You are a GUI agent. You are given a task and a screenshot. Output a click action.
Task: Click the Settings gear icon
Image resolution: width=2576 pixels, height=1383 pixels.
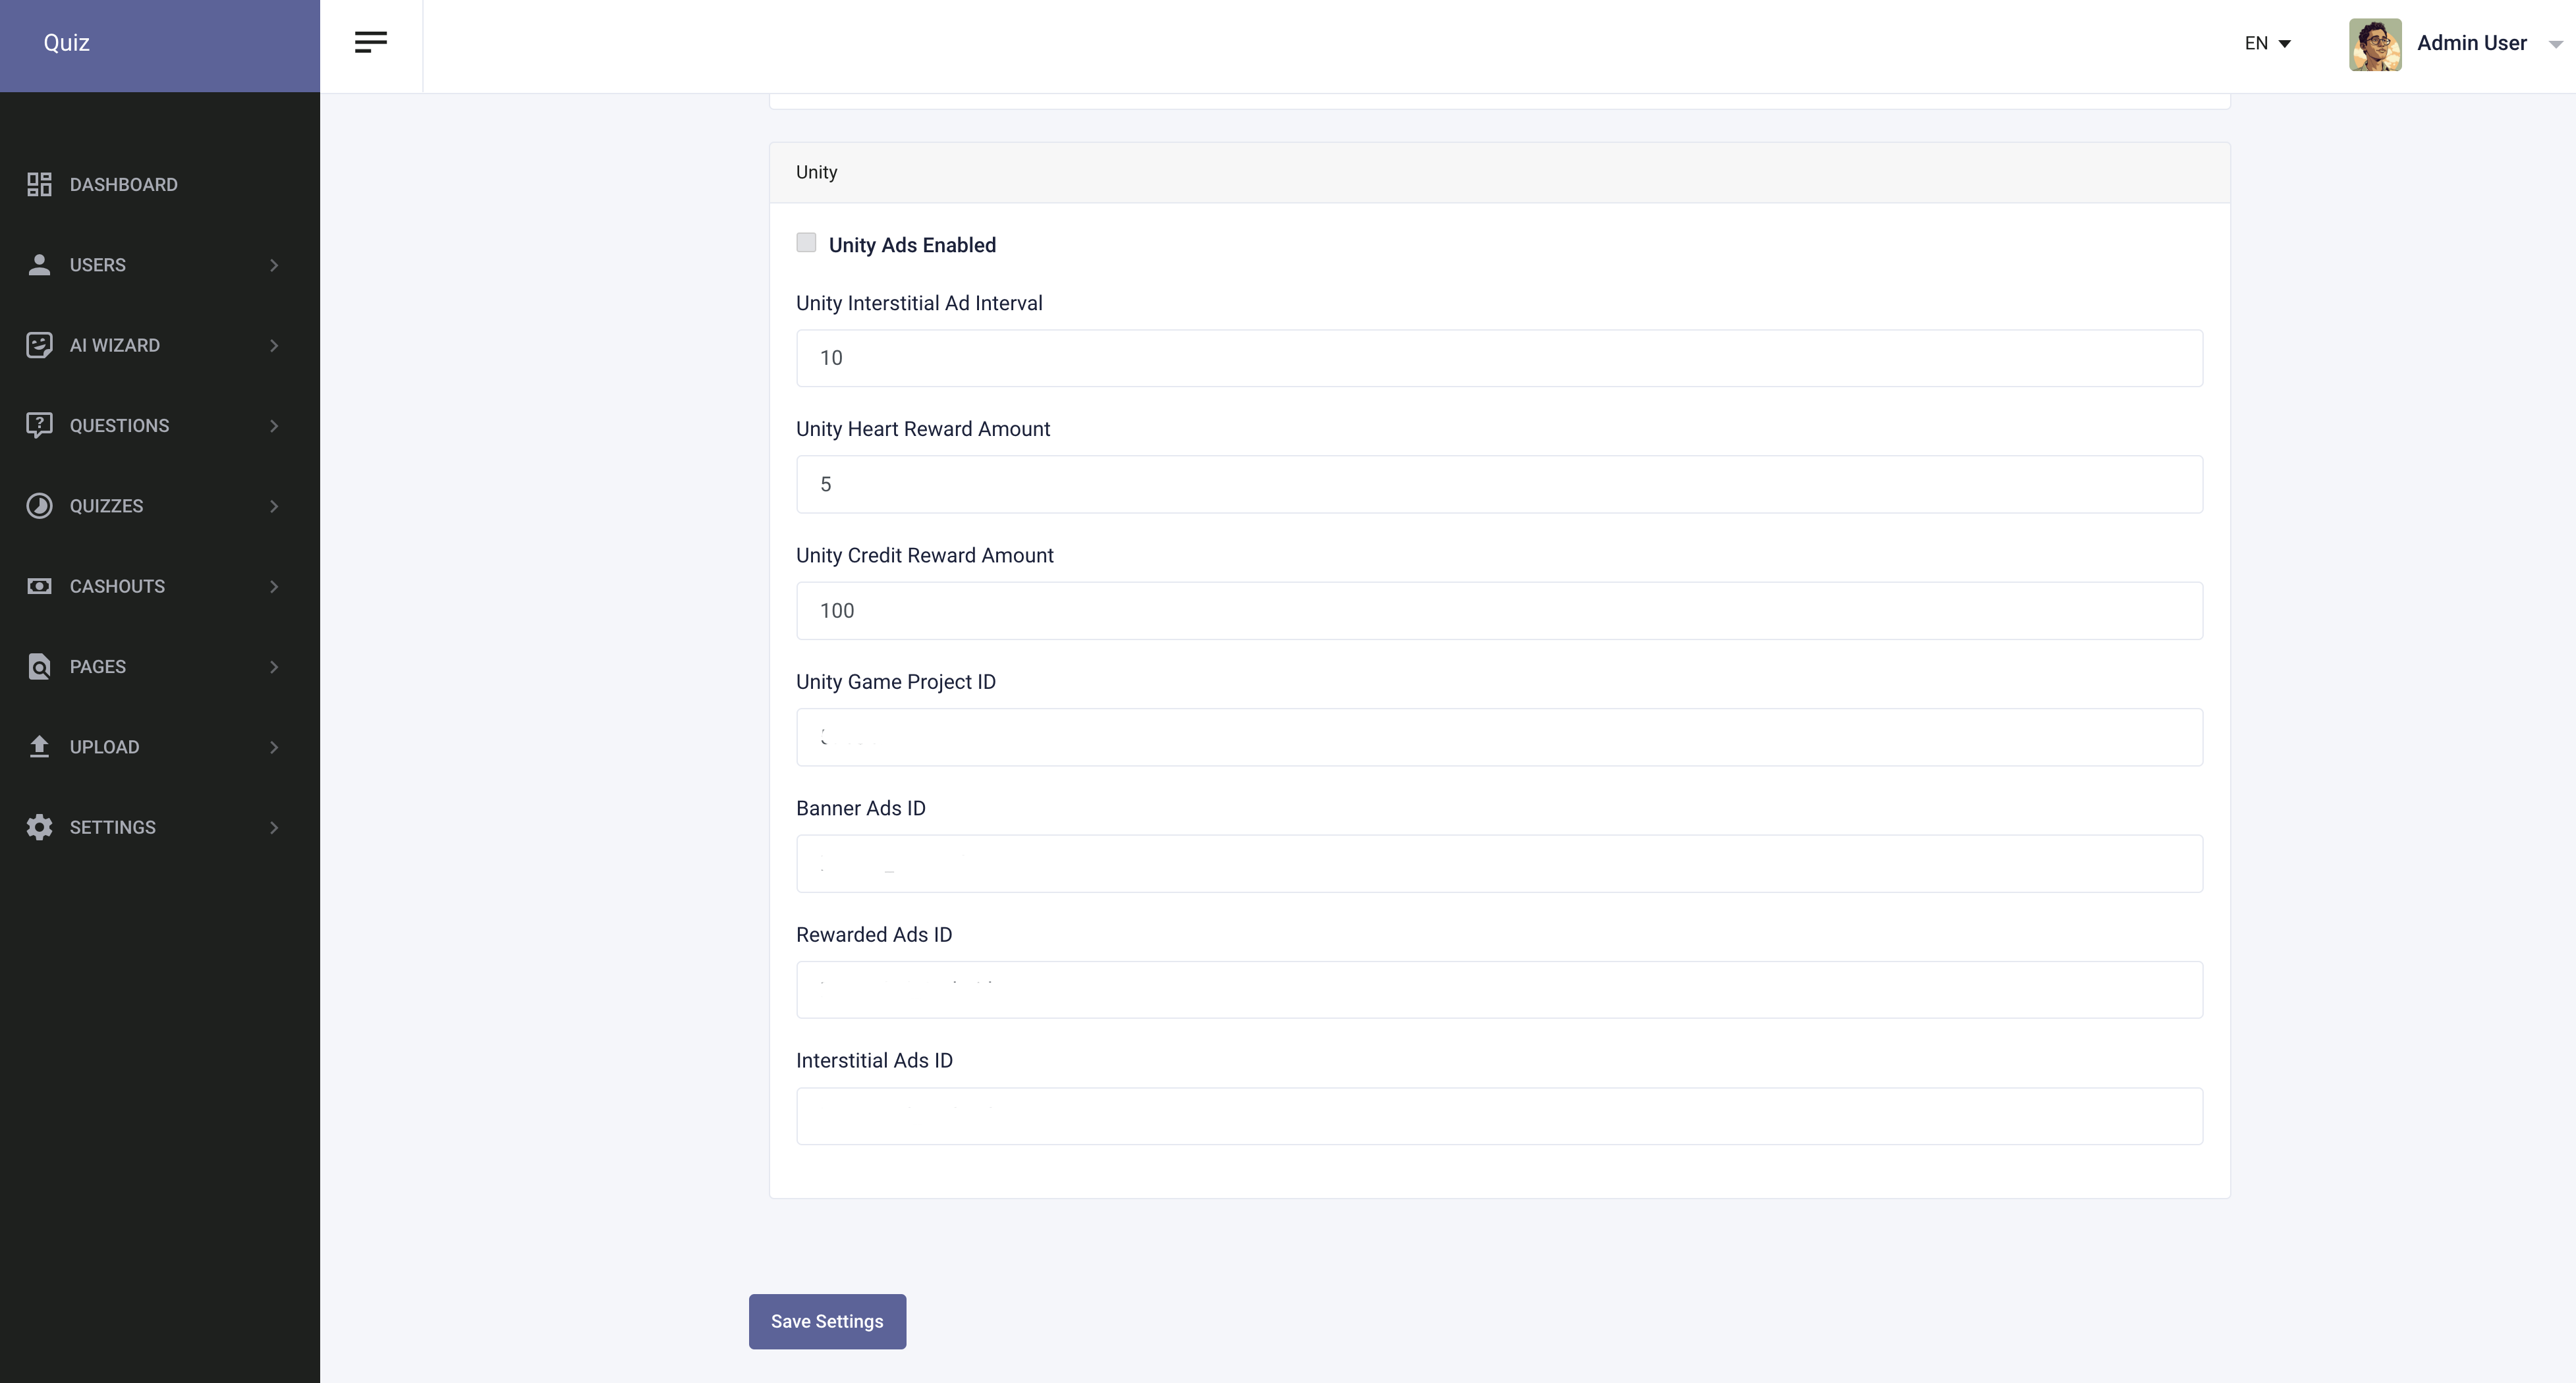(x=39, y=827)
